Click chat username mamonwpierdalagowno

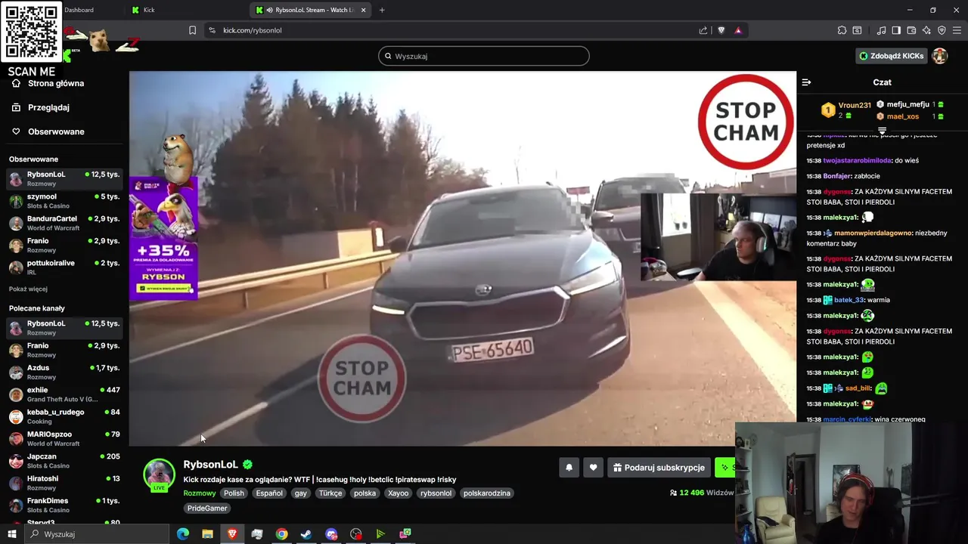pos(873,233)
